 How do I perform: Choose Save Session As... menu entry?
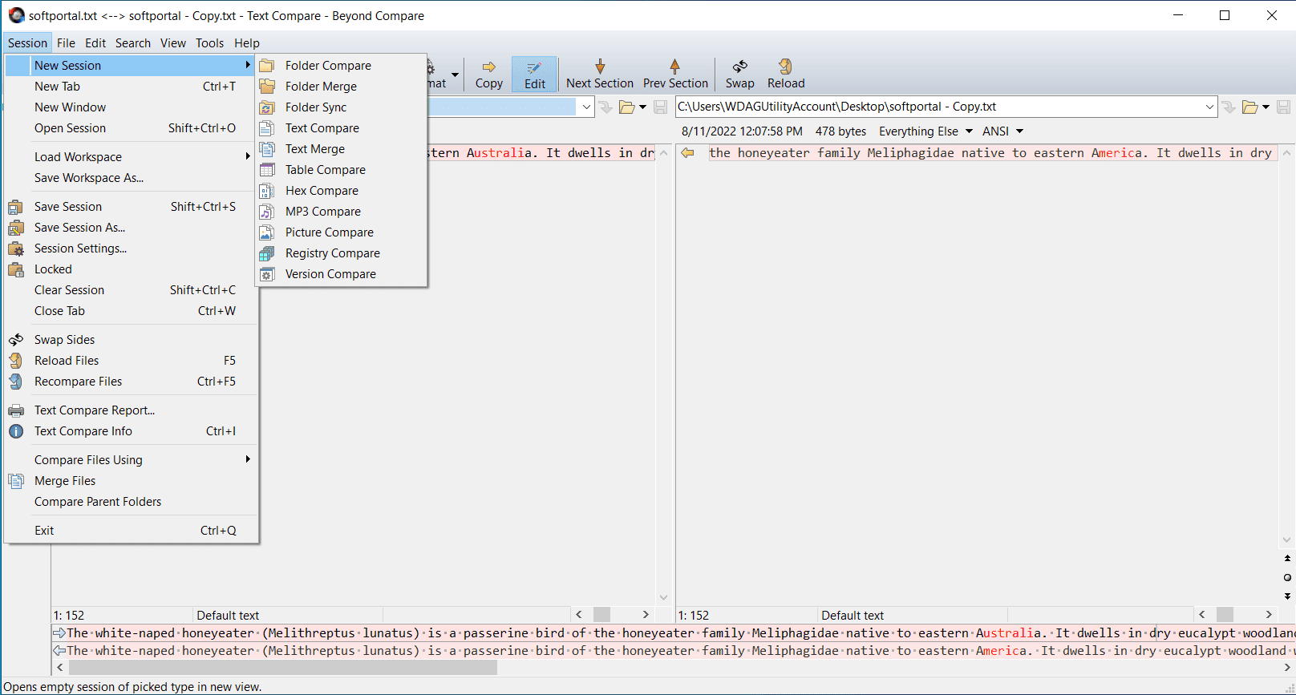(132, 228)
